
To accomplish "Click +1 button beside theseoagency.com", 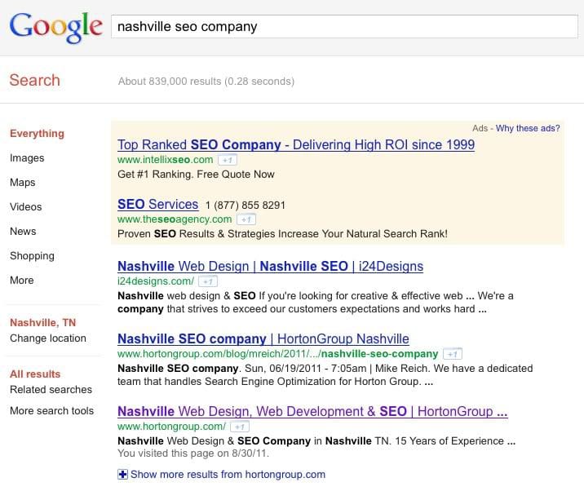I will pyautogui.click(x=246, y=219).
